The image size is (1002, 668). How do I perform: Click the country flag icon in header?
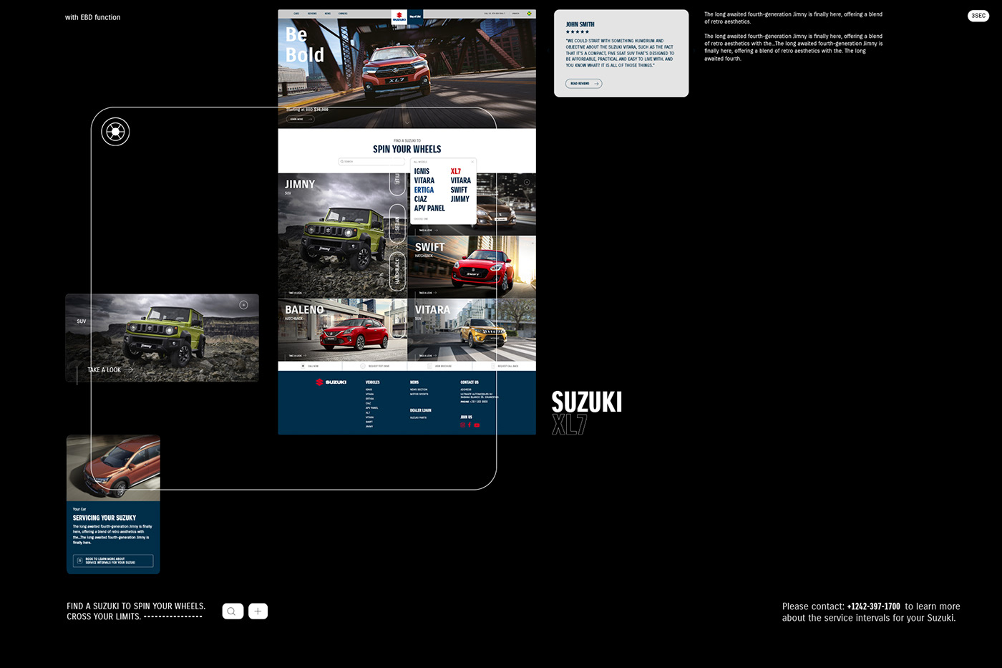coord(529,14)
